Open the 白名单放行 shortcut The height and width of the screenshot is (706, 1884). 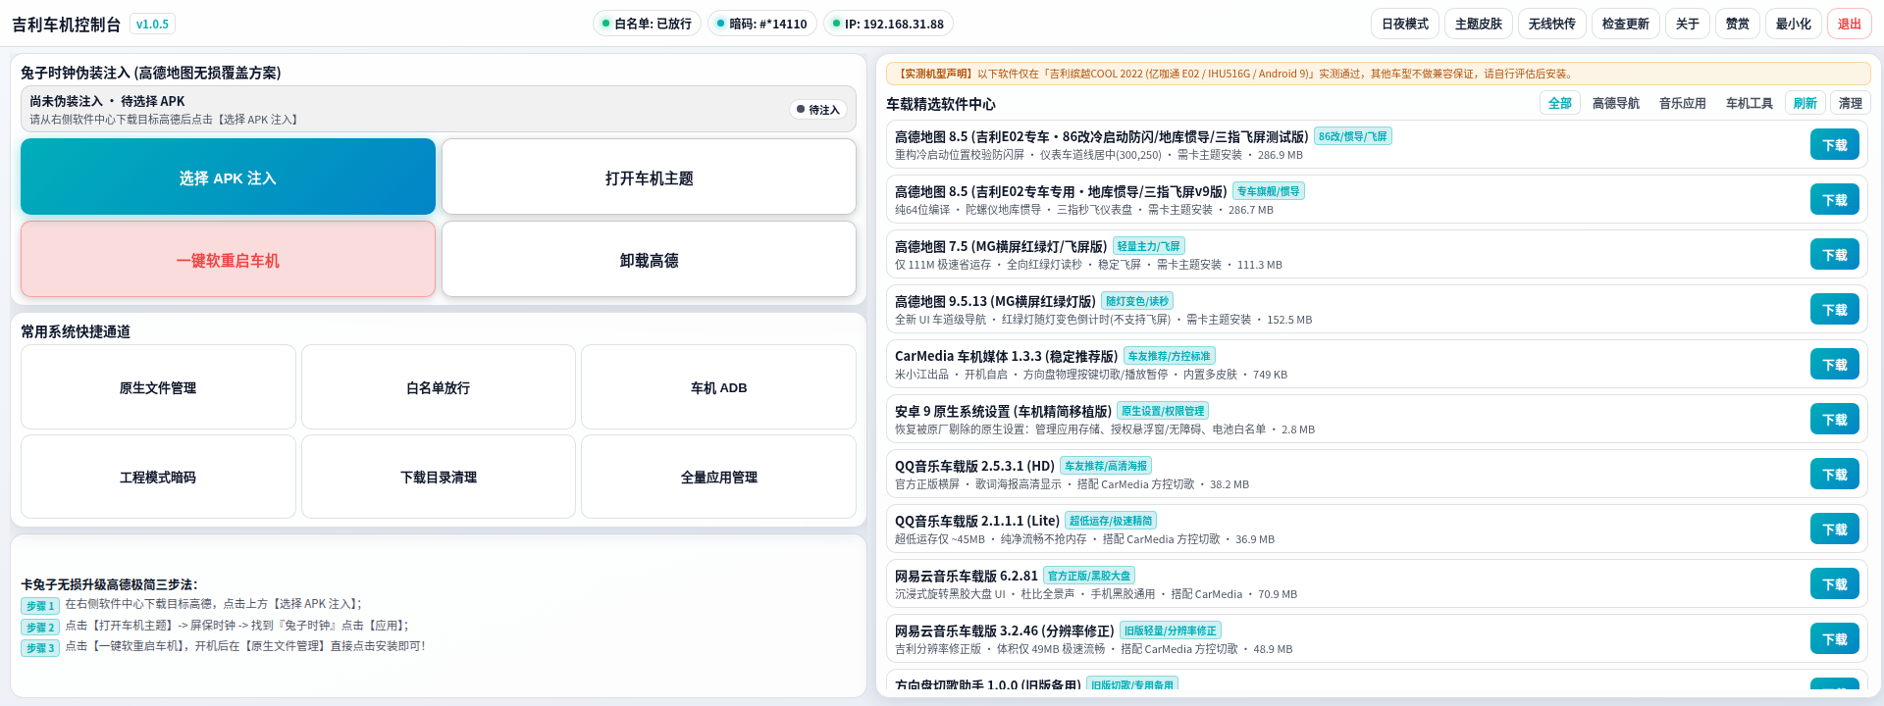click(439, 387)
